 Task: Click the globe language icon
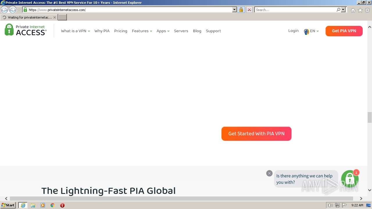coord(306,31)
